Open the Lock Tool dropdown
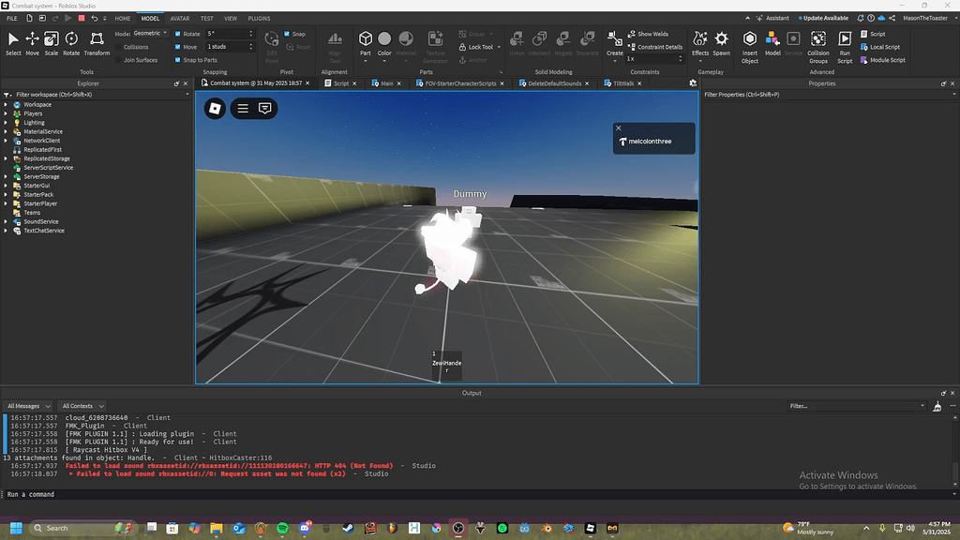Screen dimensions: 960x540 [499, 47]
